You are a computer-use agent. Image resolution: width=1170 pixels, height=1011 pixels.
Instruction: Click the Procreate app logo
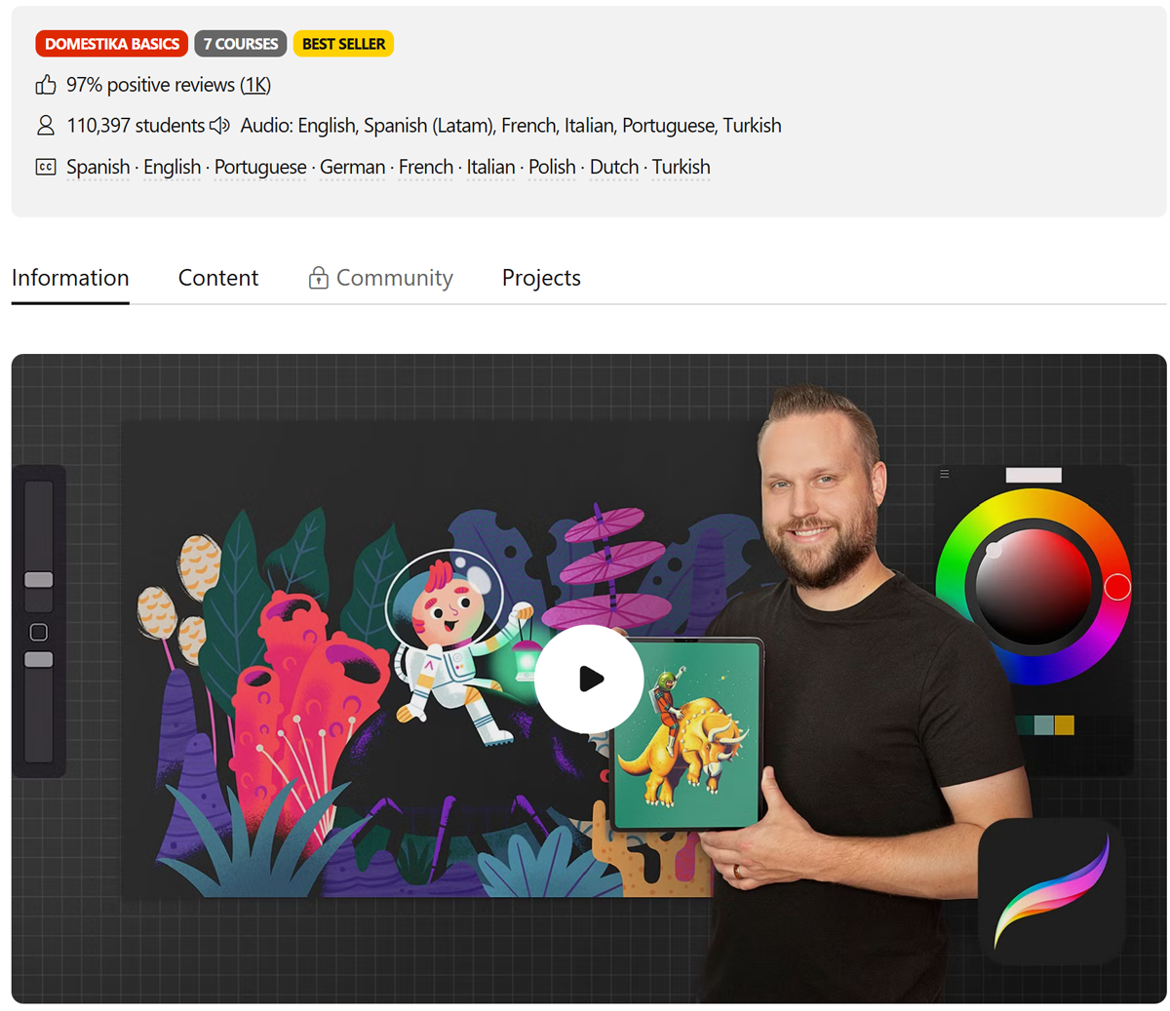1051,892
